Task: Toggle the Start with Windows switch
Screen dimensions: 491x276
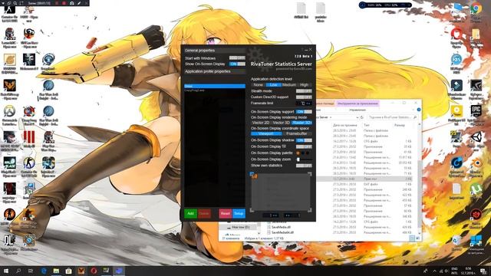Action: (x=237, y=58)
